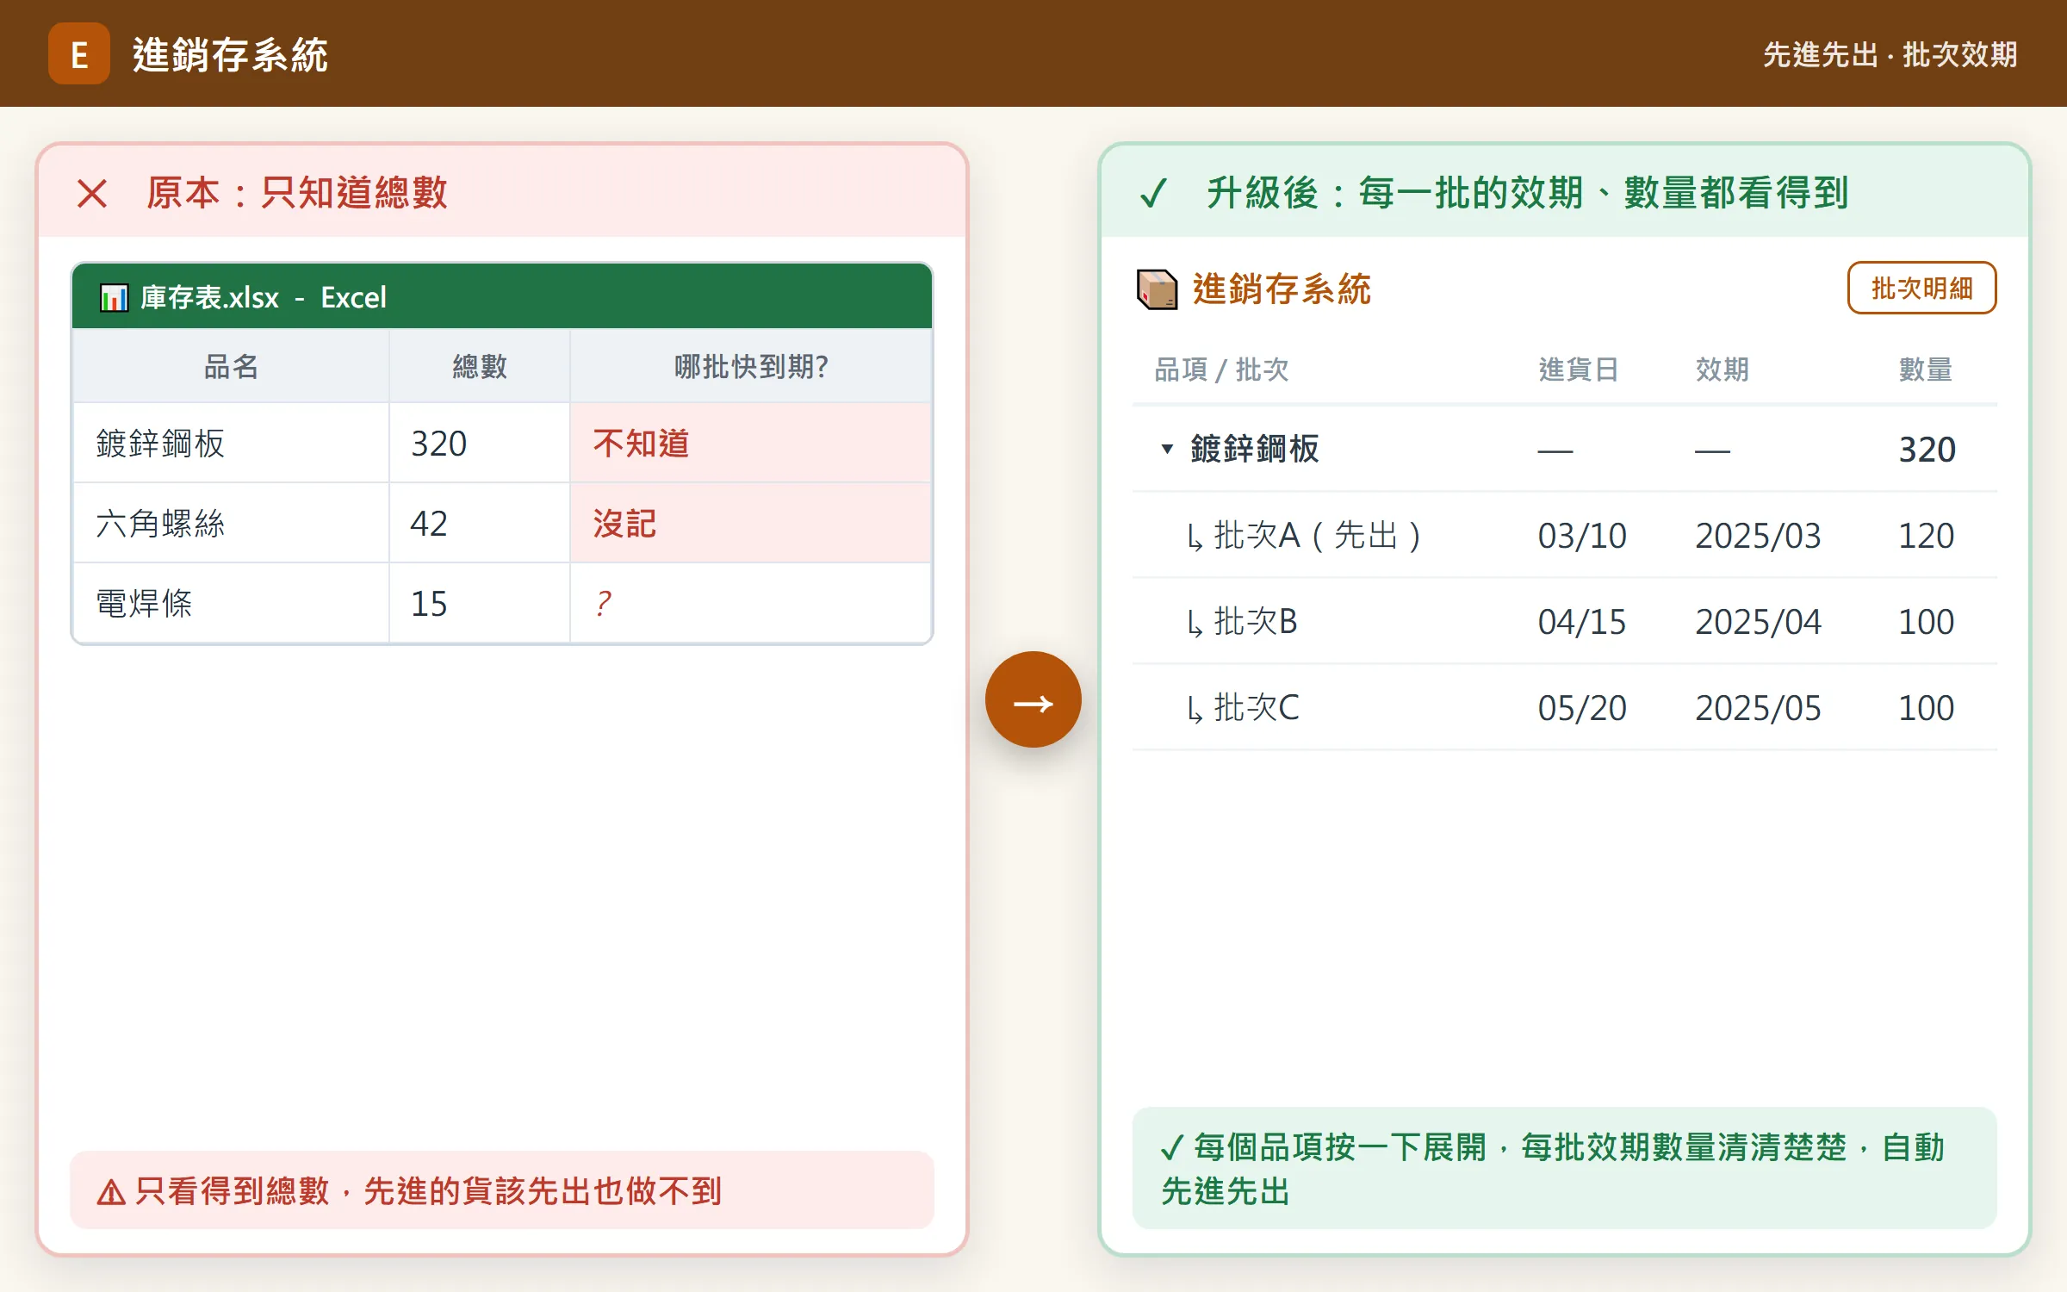The height and width of the screenshot is (1292, 2067).
Task: Select the 批次C row
Action: tap(1564, 708)
